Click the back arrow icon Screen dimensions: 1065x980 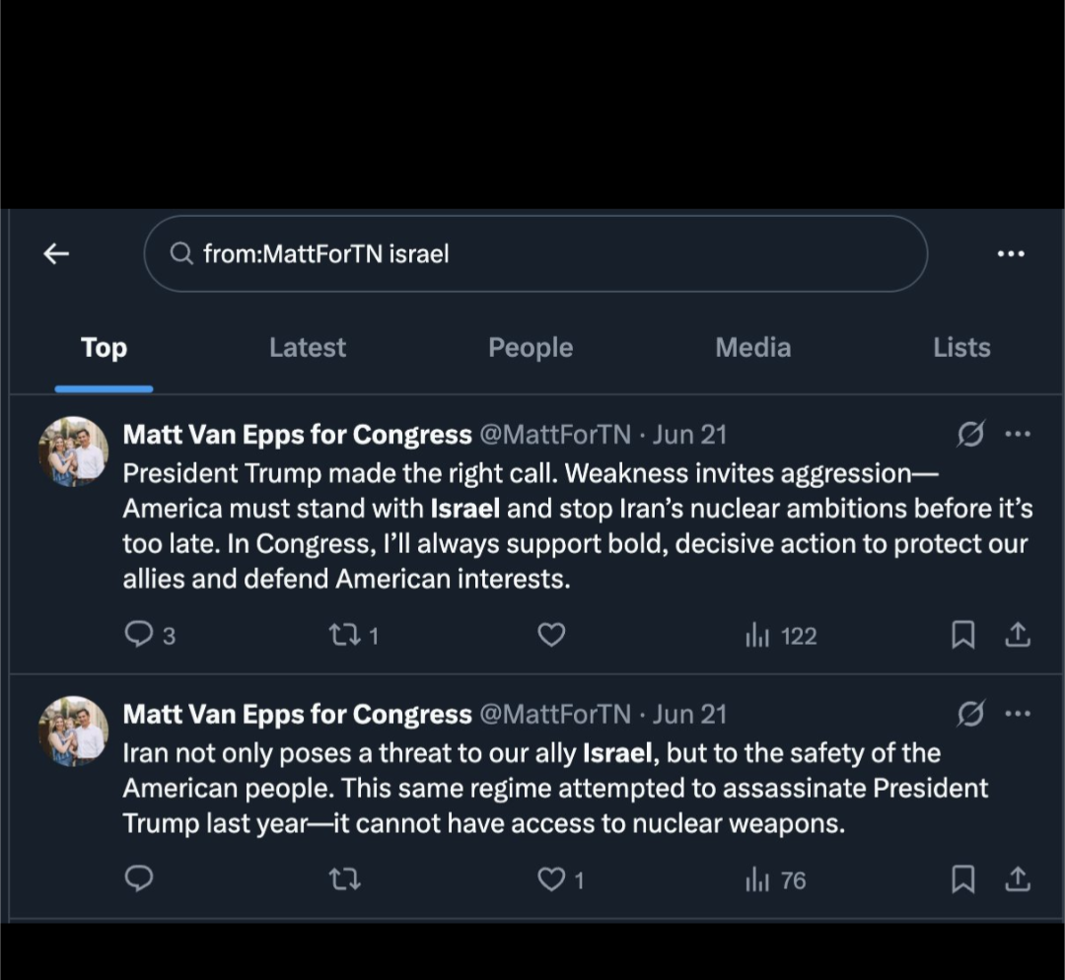[56, 253]
